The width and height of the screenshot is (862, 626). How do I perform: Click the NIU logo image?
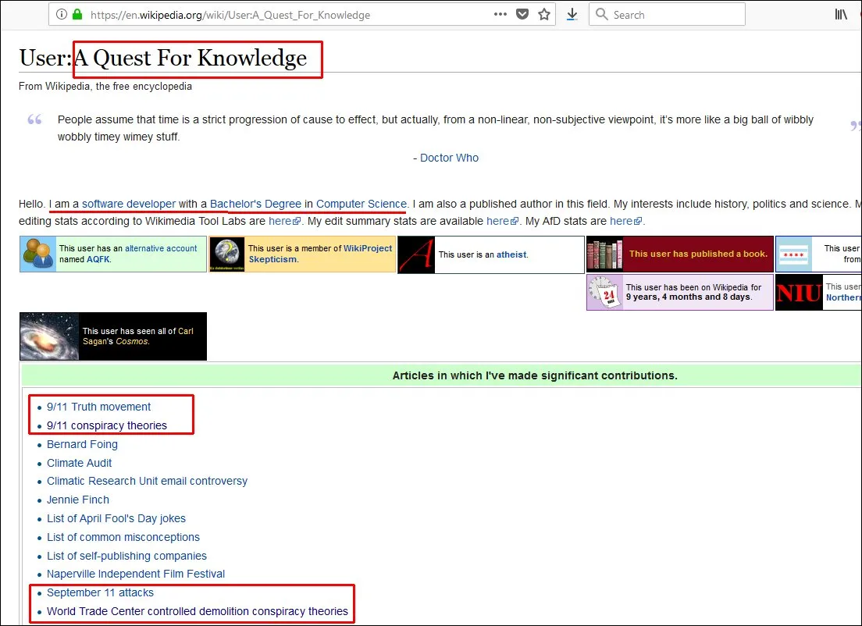799,293
